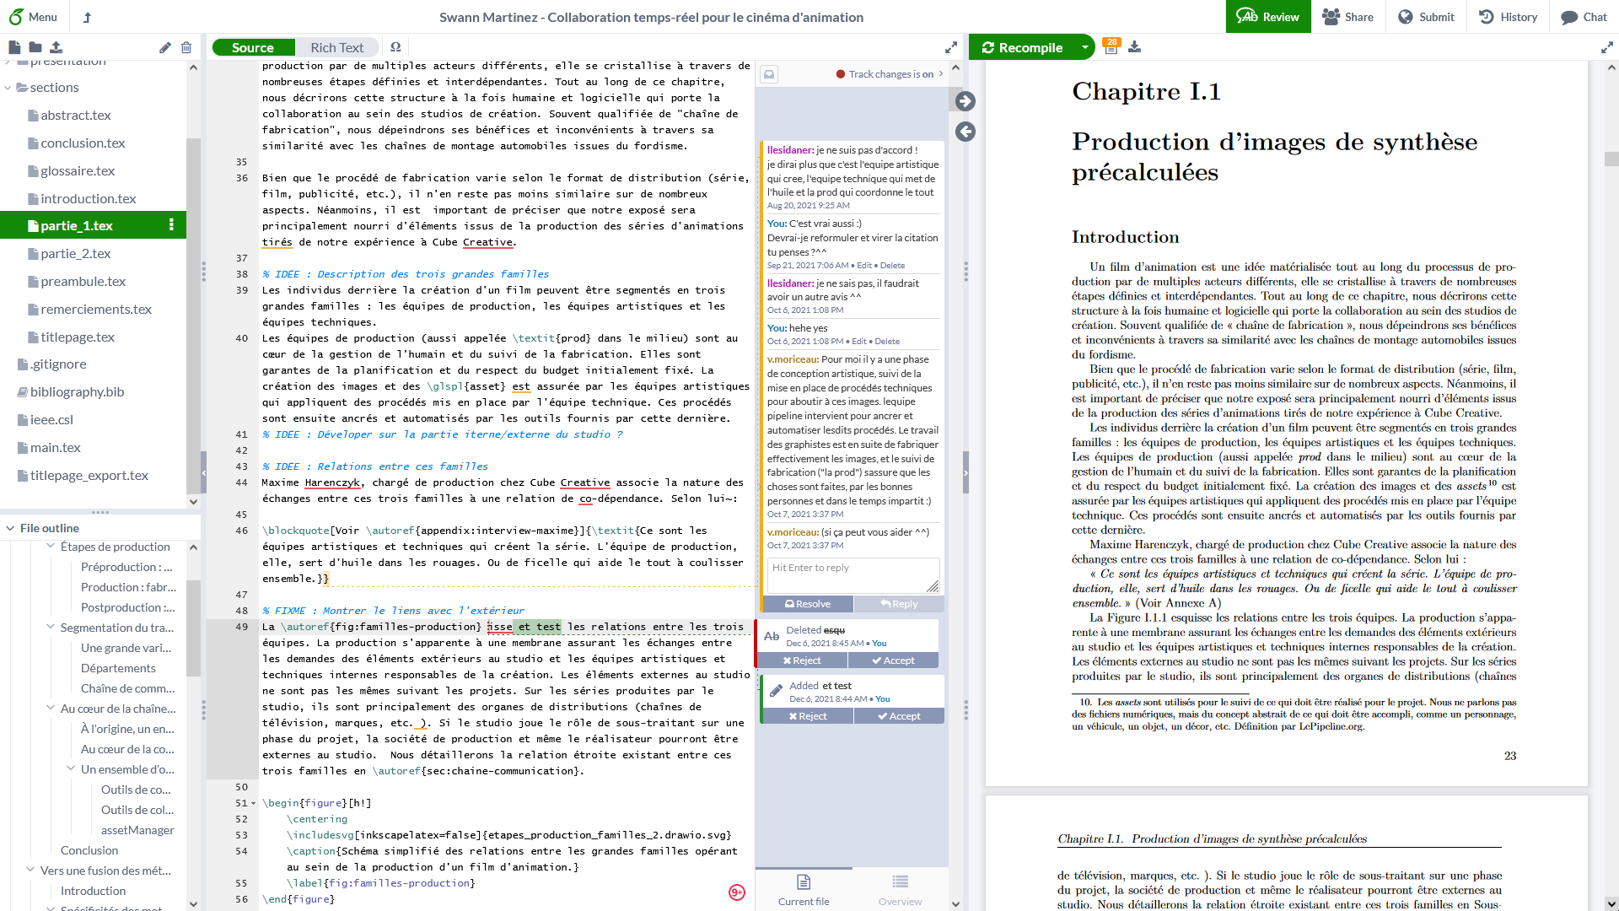1619x911 pixels.
Task: Rename file with the pencil icon
Action: pos(165,48)
